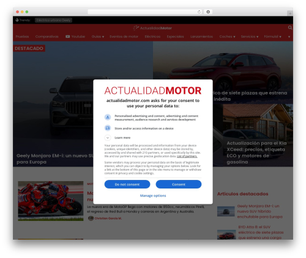306x258 pixels.
Task: Click the DESTACADO label badge
Action: tap(29, 48)
